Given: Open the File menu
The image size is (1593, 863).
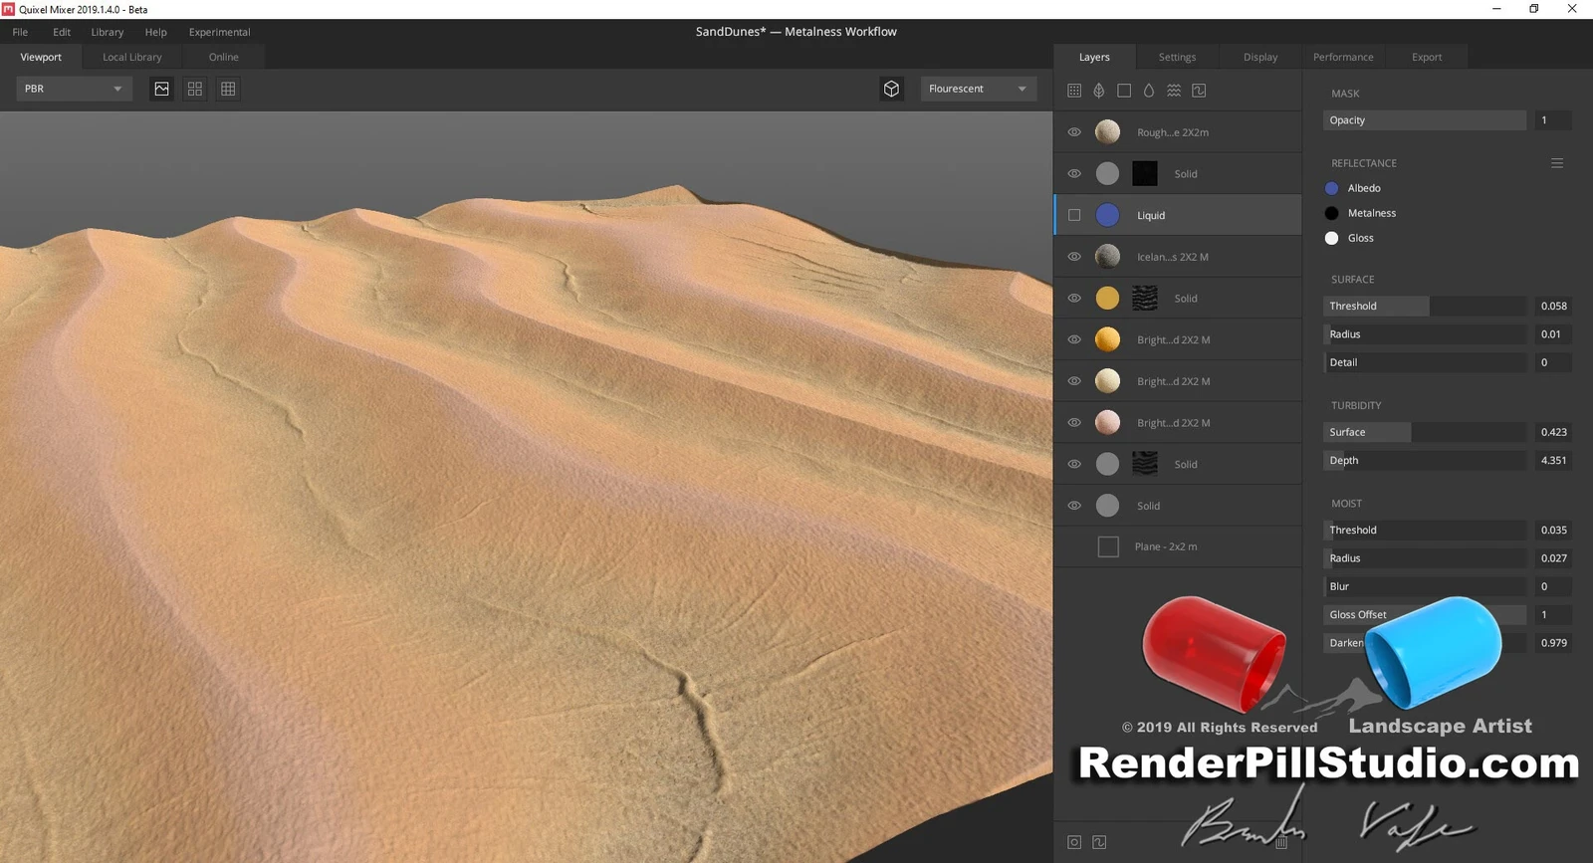Looking at the screenshot, I should point(20,32).
